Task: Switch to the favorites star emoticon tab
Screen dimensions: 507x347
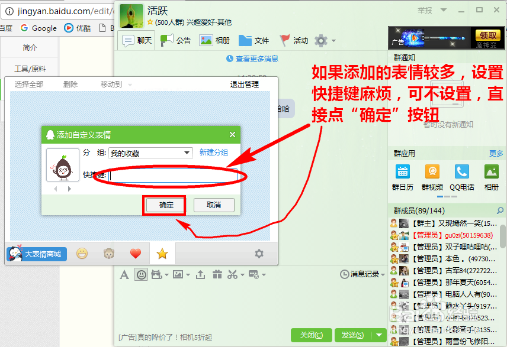Action: point(162,253)
